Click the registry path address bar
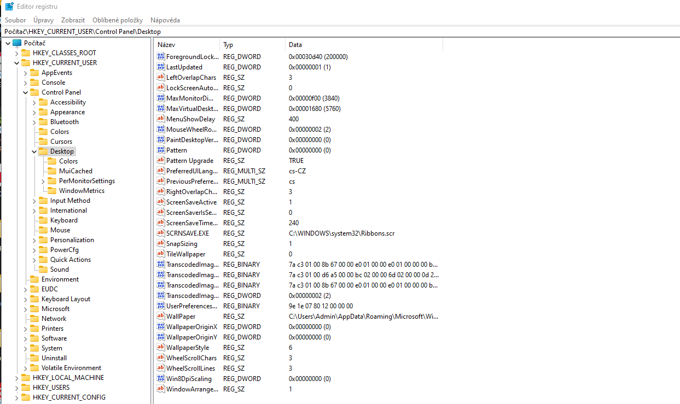 339,32
